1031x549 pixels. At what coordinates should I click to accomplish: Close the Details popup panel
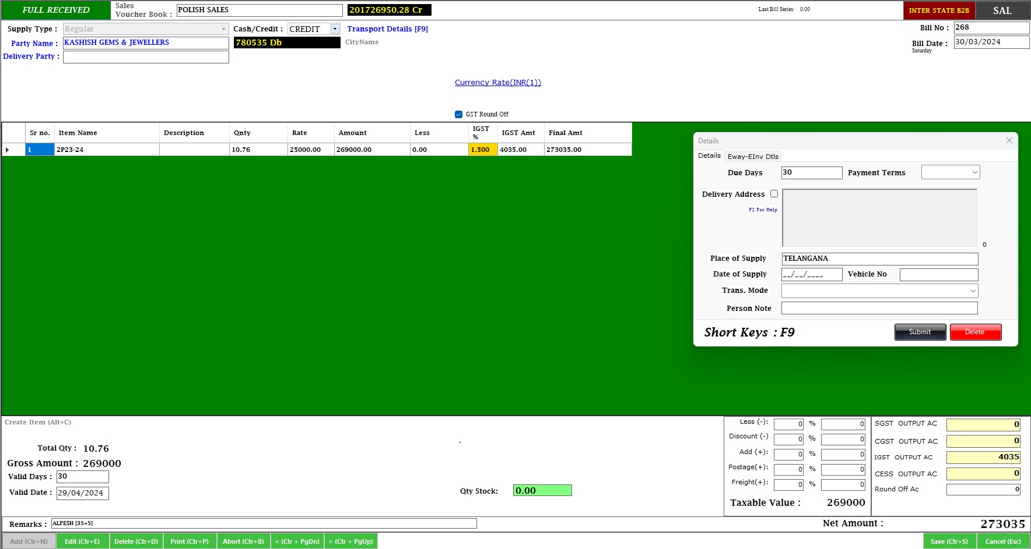pos(1009,140)
